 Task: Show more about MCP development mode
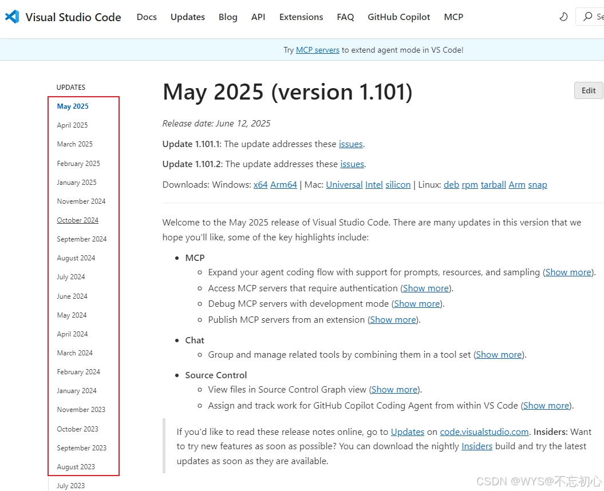point(417,304)
